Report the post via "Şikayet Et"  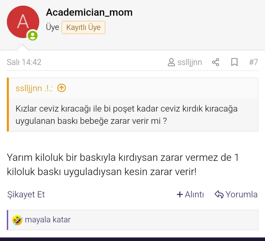26,194
